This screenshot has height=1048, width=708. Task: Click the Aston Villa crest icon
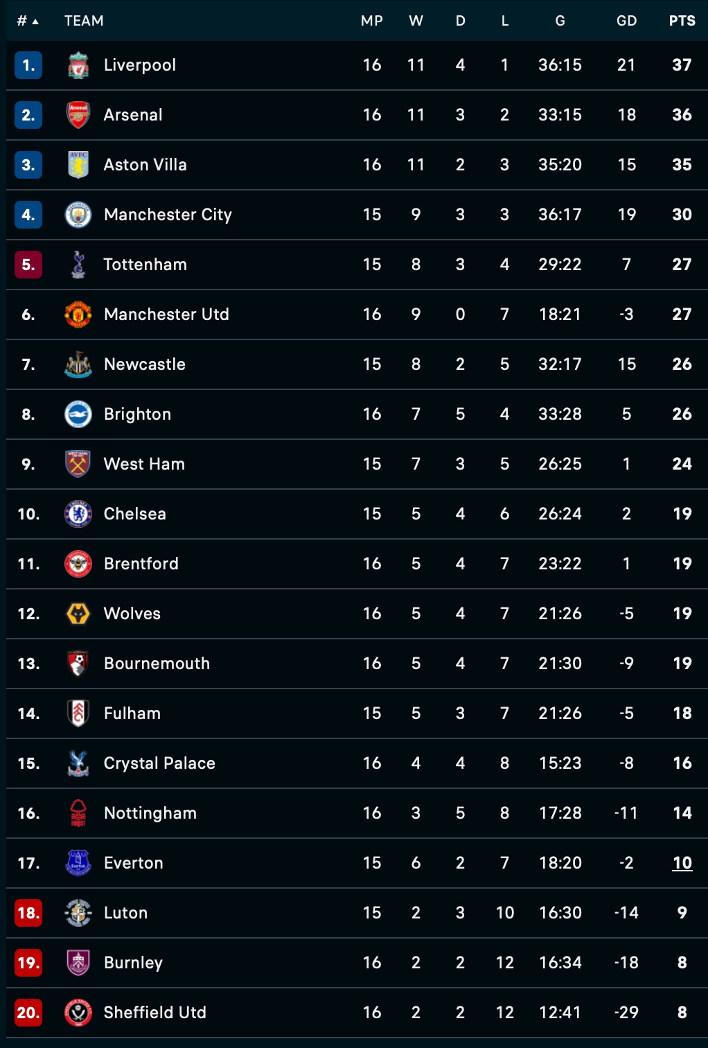(x=78, y=165)
